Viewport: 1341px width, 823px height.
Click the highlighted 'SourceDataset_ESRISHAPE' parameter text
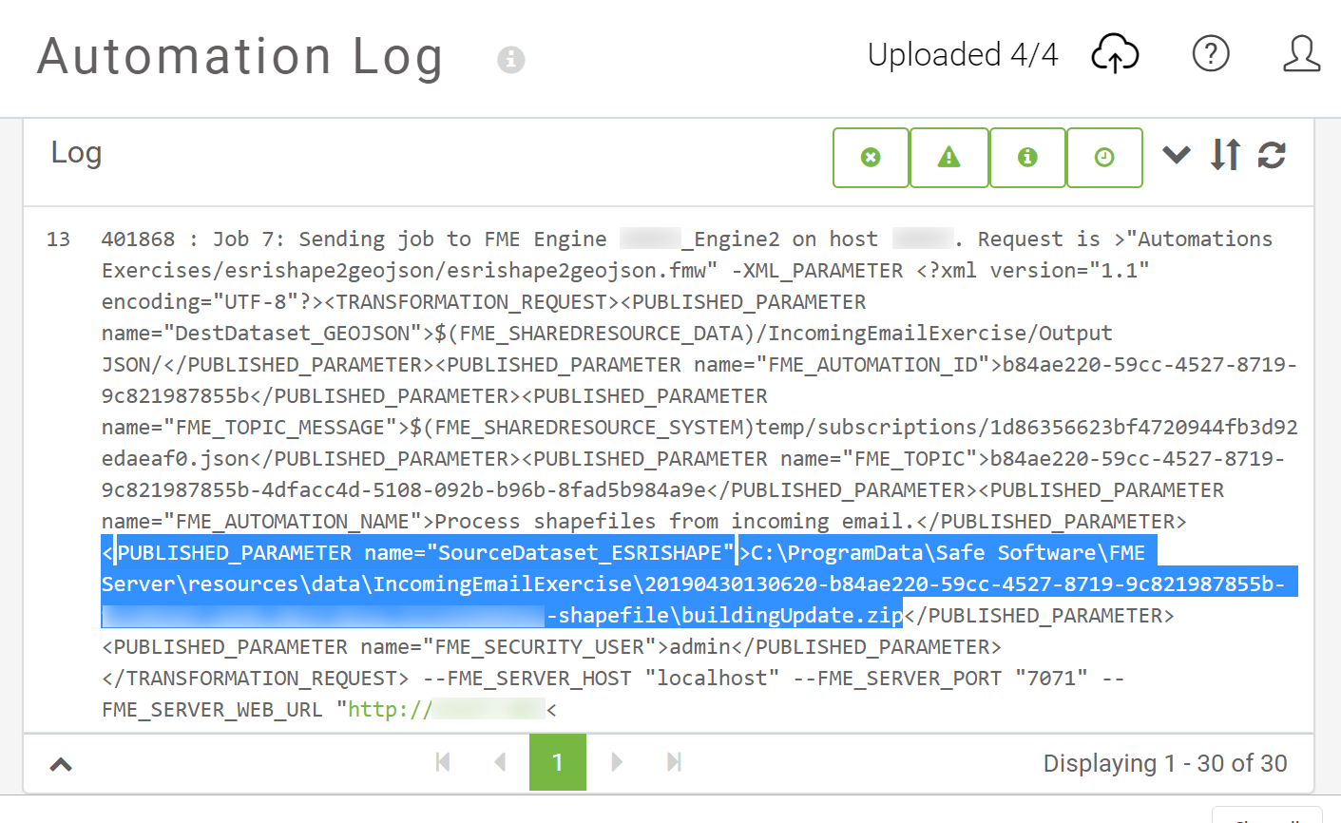580,553
